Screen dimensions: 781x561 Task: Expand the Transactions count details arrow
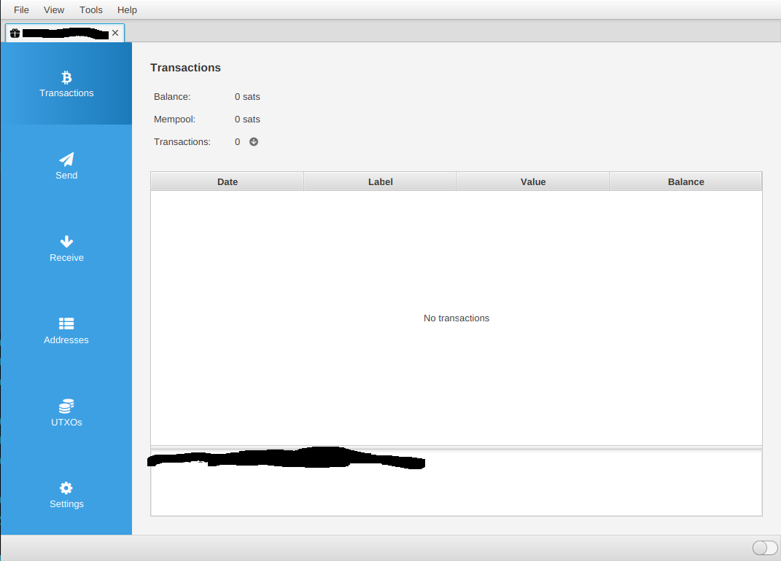254,141
